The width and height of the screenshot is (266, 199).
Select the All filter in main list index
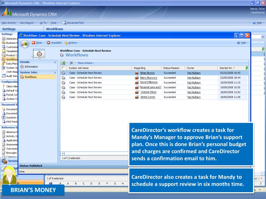point(51,183)
